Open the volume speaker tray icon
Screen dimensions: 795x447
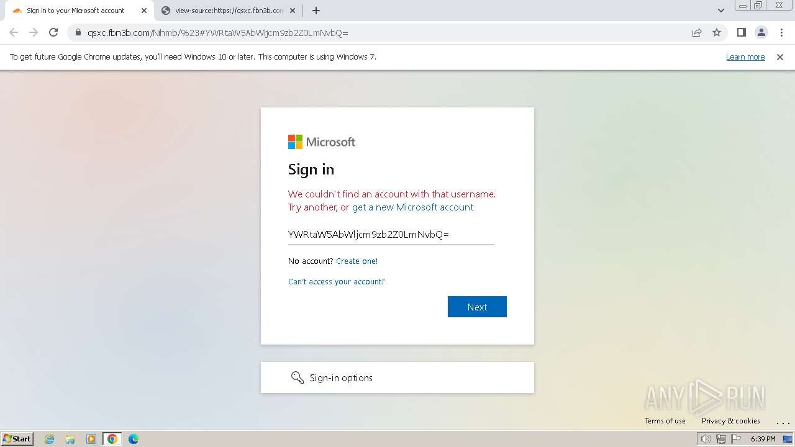click(706, 439)
